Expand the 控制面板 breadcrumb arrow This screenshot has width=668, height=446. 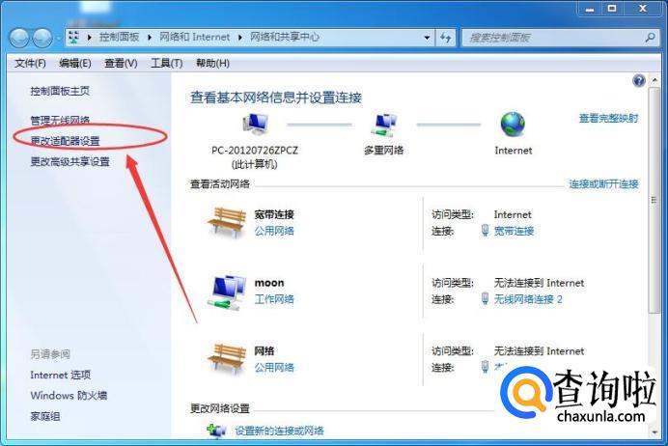tap(150, 38)
